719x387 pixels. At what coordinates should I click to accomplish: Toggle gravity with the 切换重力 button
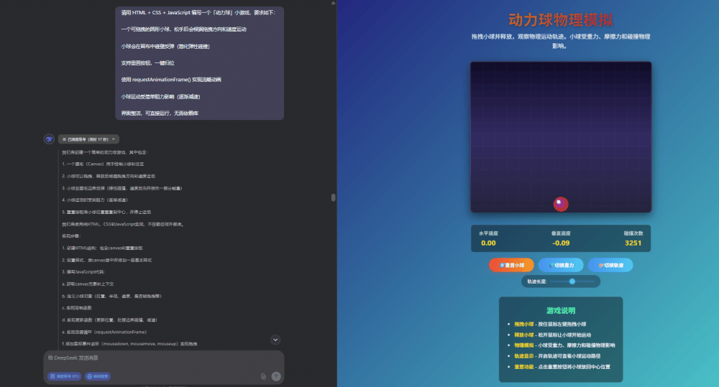pos(561,265)
